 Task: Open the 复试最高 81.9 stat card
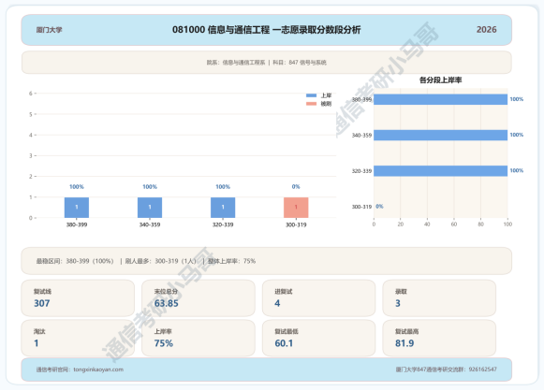pos(439,338)
